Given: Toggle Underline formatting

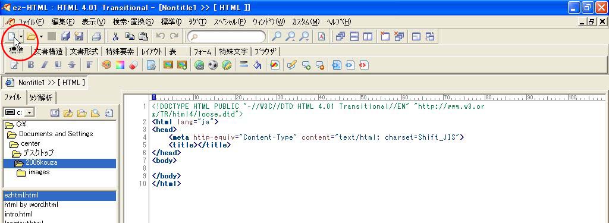Looking at the screenshot, I should tap(58, 65).
